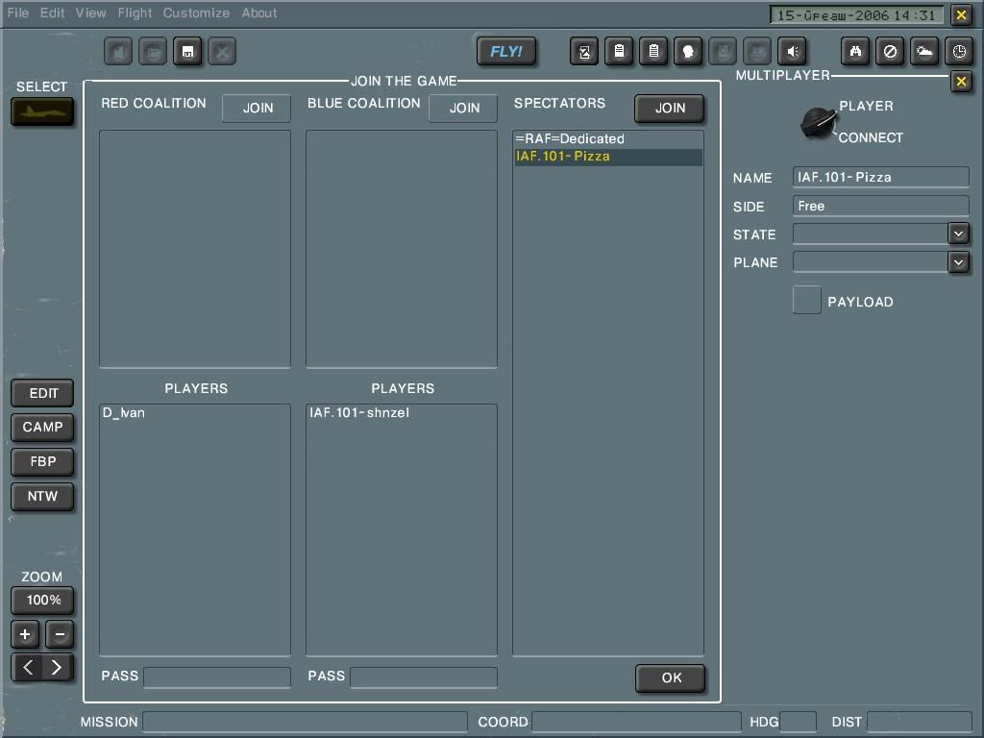Click the clock time settings icon

pyautogui.click(x=959, y=51)
